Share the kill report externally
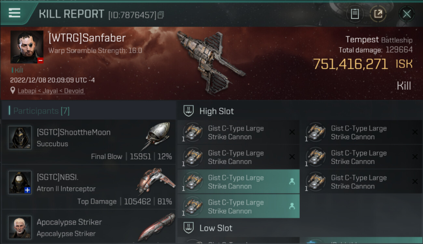Screen dimensions: 423x244 378,14
